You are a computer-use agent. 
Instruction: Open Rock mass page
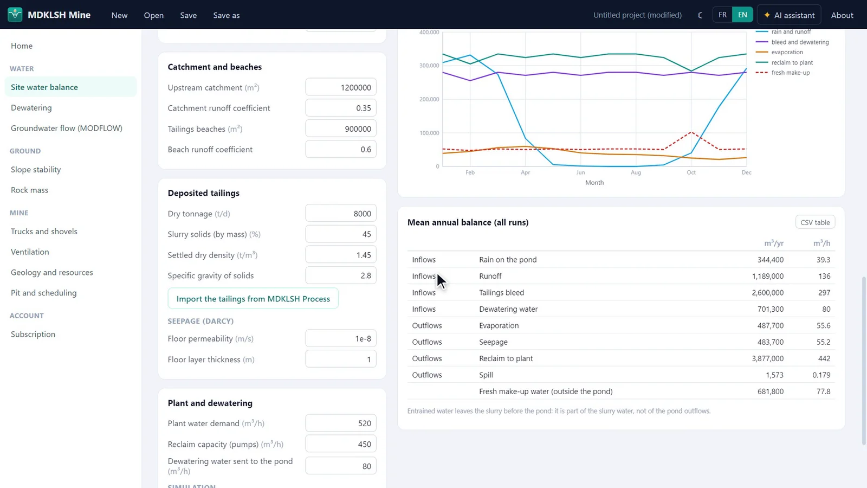[x=70, y=190]
